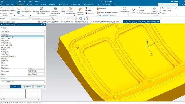Screen dimensions: 185x104
Task: Choose generic_motion from the type list
Action: coord(23,47)
